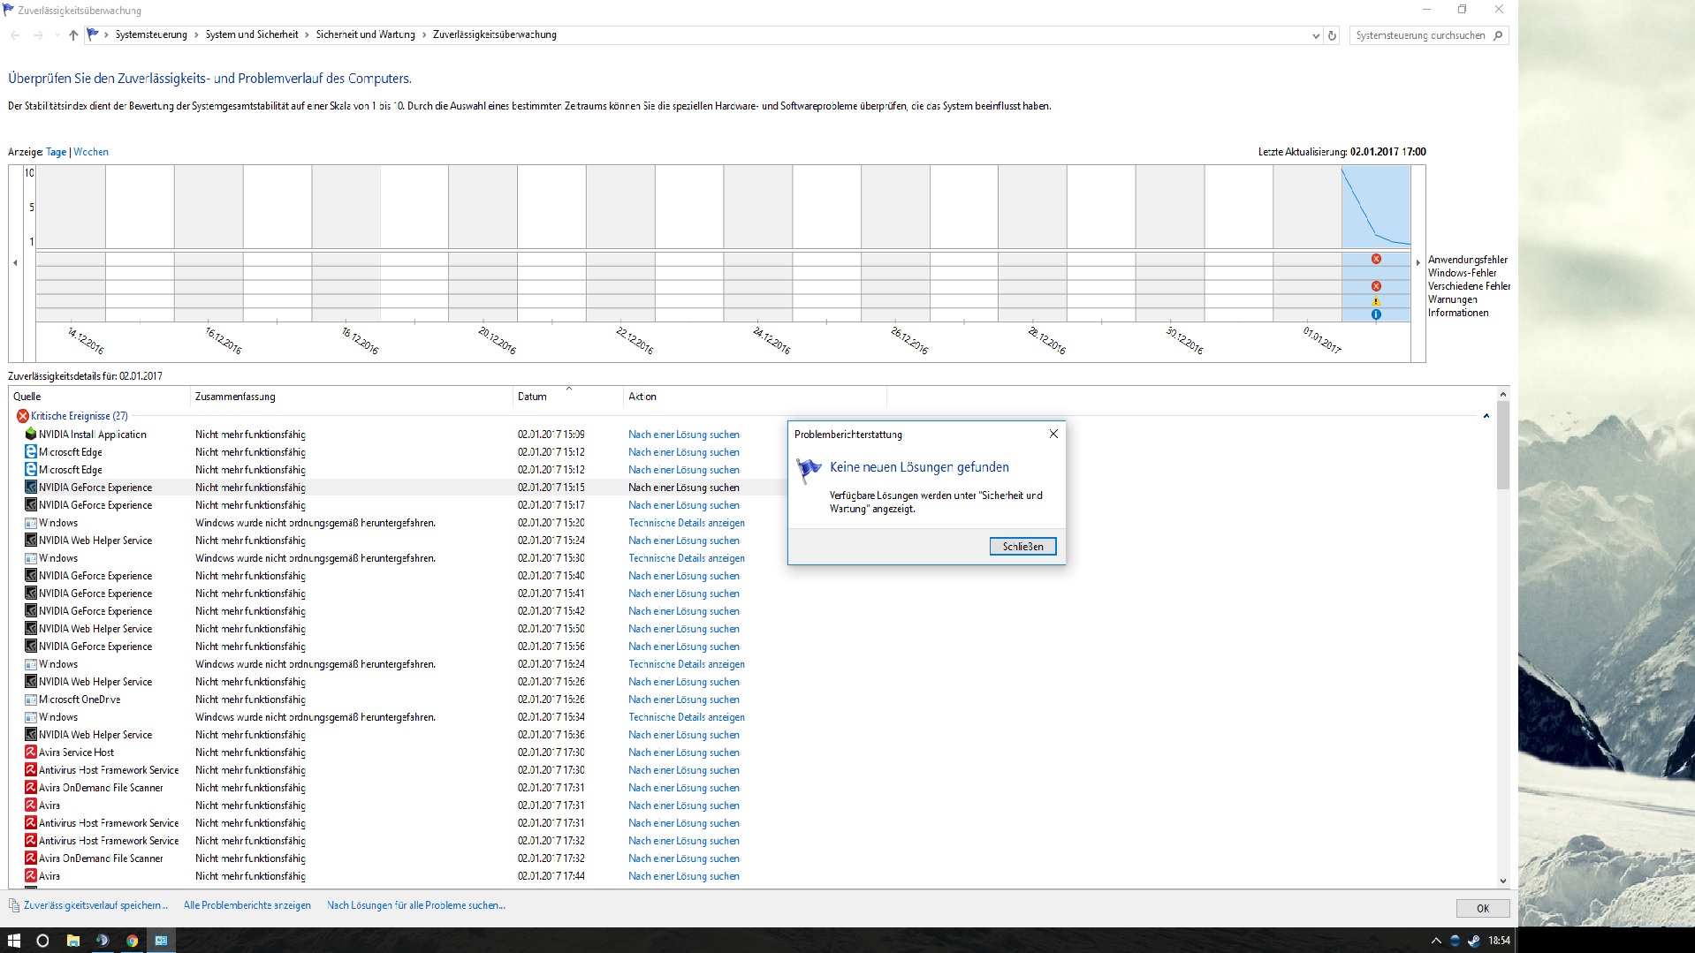Click the Action column header
Screen dimensions: 1695x953
755,397
